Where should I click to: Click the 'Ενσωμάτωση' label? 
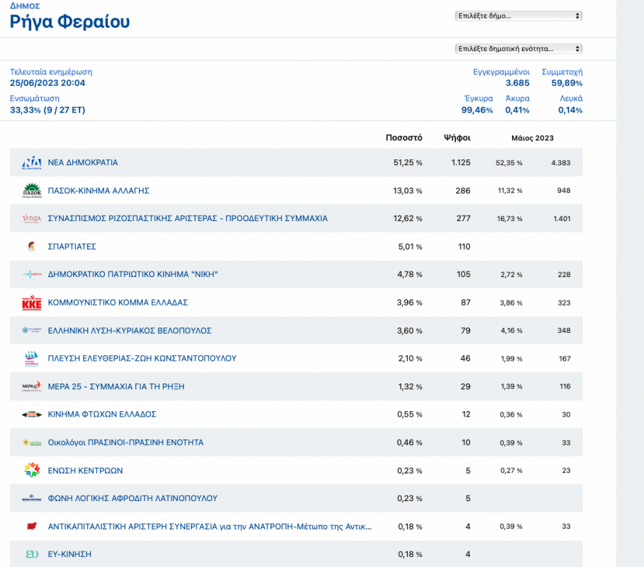(x=35, y=99)
